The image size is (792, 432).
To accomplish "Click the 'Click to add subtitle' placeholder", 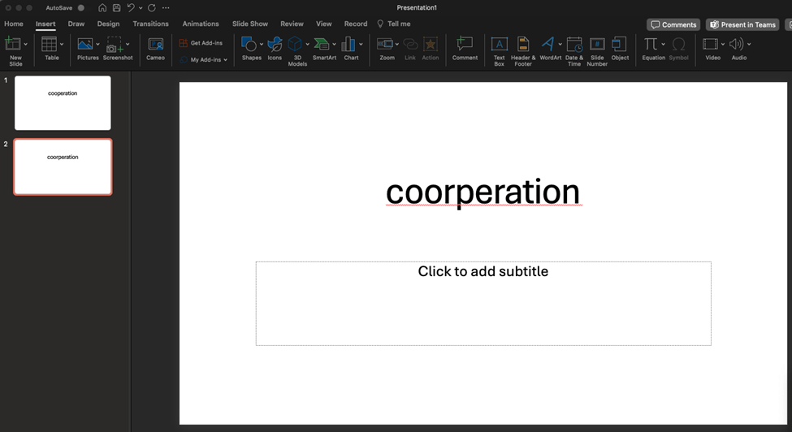I will [483, 304].
